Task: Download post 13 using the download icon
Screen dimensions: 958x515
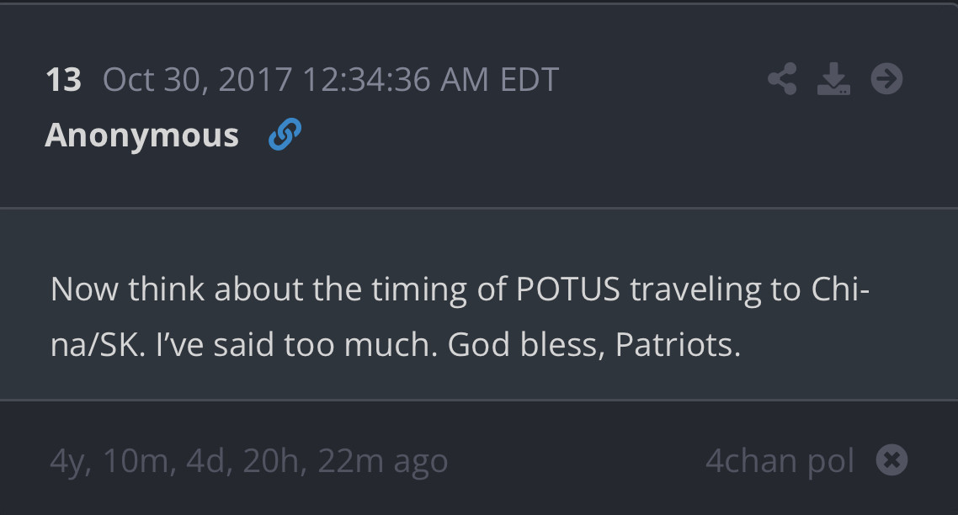Action: coord(833,80)
